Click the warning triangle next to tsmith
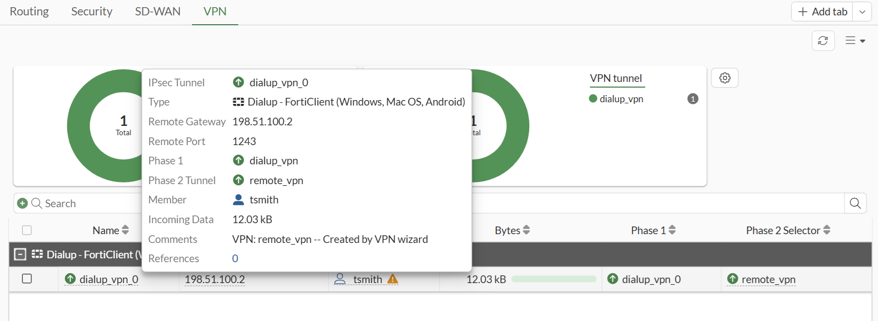The width and height of the screenshot is (878, 321). pyautogui.click(x=393, y=279)
